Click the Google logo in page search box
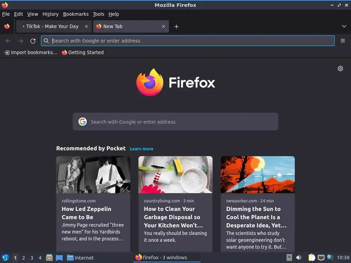Screen dimensions: 351x263 (83, 122)
